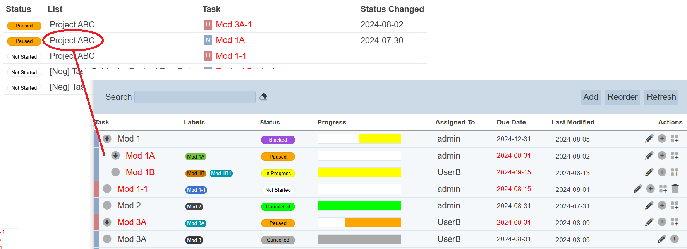687x249 pixels.
Task: Click the plus circle icon for Mod 1A
Action: coord(662,155)
